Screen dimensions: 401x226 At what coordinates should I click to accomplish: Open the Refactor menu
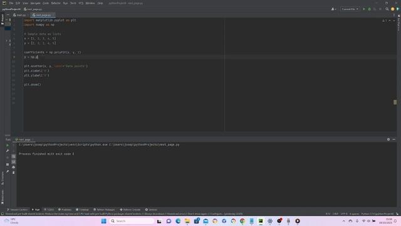tap(56, 3)
